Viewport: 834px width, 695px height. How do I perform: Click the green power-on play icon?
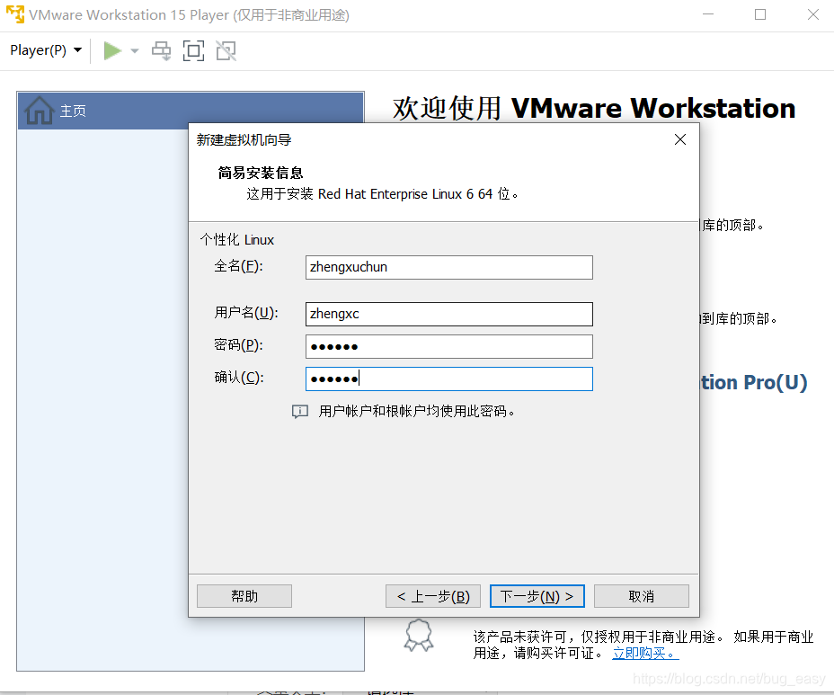coord(112,51)
